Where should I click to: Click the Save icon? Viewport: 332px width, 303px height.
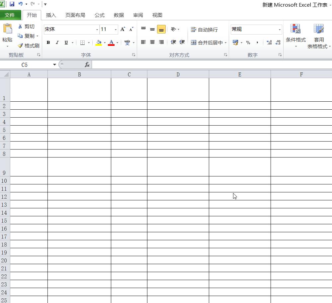12,4
